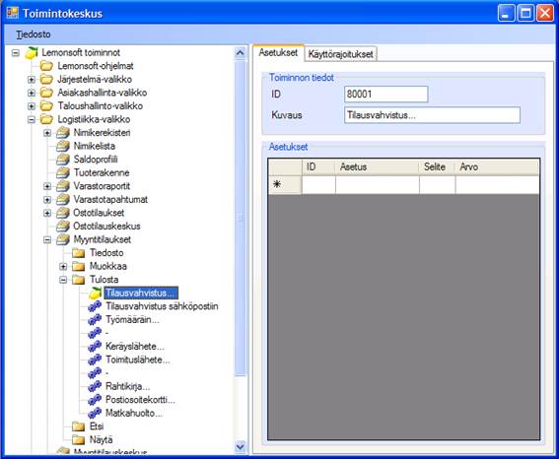Click the Myyntitilaukset module icon
Screen dimensions: 559x459
(63, 239)
